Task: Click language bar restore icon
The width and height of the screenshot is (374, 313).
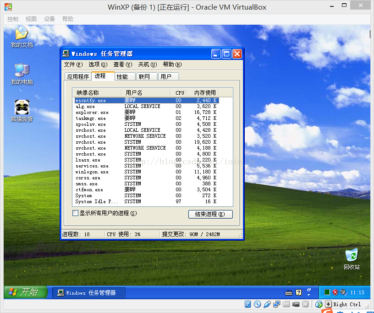Action: point(309,290)
